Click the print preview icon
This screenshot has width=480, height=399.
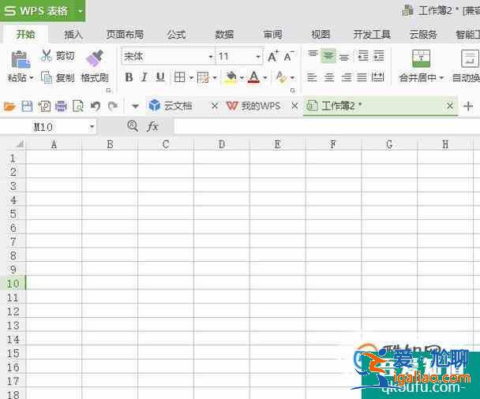coord(78,106)
